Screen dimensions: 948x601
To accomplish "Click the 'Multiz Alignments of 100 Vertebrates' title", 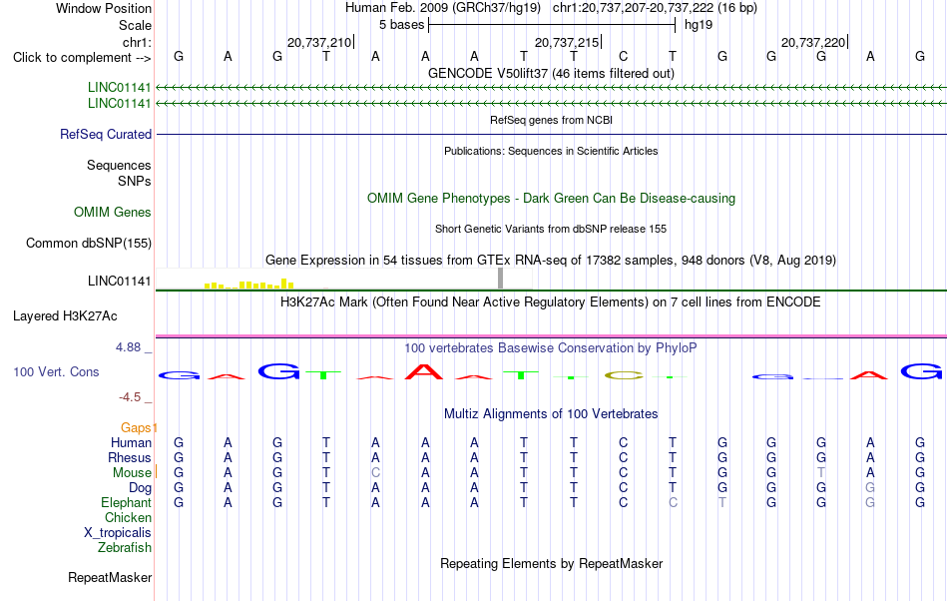I will coord(551,413).
